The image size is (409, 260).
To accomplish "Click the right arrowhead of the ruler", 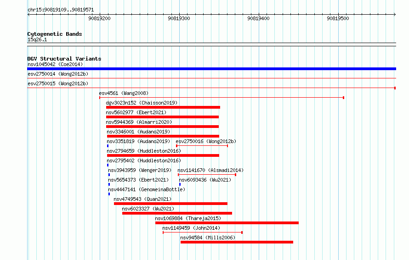I will click(395, 15).
